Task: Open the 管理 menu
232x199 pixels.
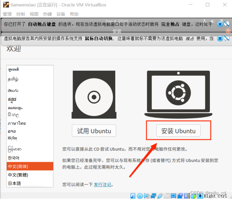Action: click(7, 14)
